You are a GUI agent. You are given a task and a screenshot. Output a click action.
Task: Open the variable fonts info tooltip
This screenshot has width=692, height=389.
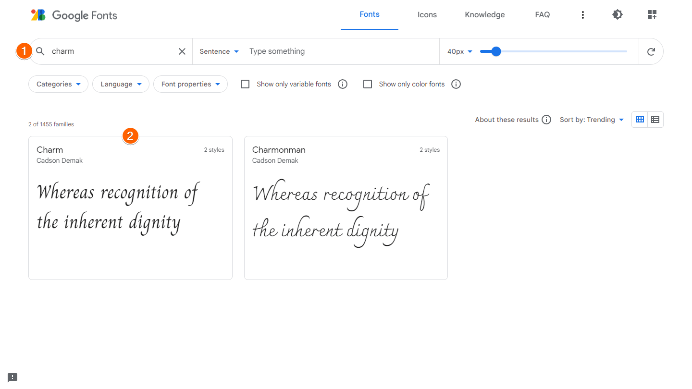point(343,84)
